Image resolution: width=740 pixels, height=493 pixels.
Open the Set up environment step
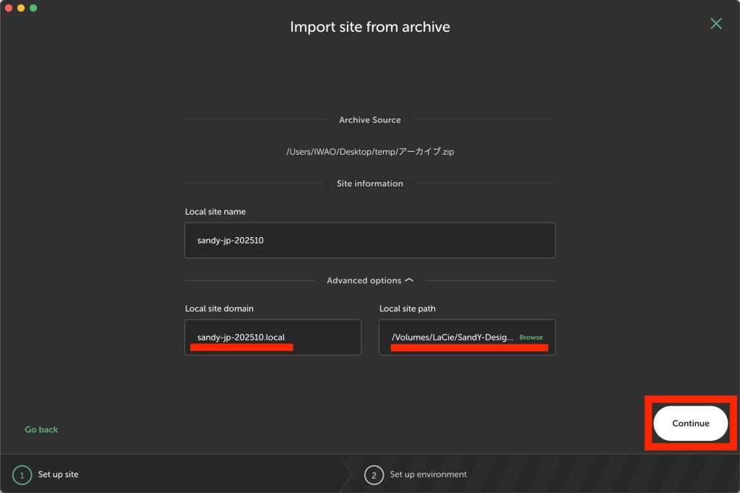click(x=428, y=475)
